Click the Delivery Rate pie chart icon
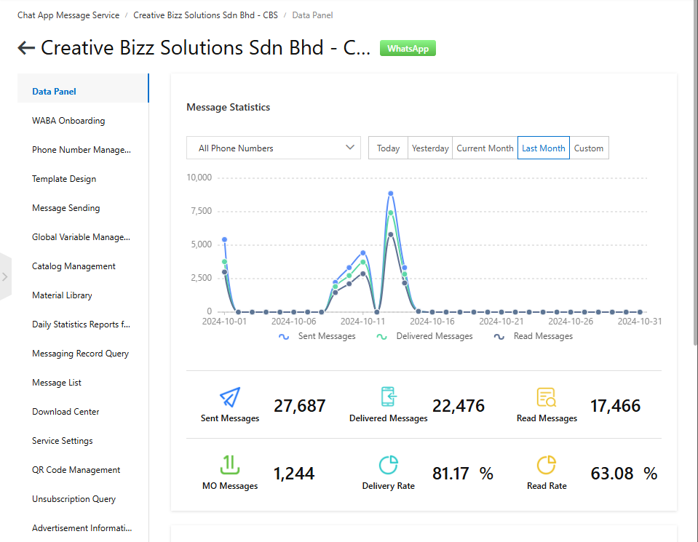The image size is (698, 542). point(389,465)
